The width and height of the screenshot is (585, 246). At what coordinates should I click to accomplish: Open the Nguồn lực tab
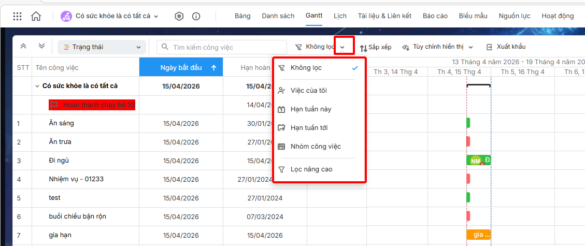[x=515, y=16]
